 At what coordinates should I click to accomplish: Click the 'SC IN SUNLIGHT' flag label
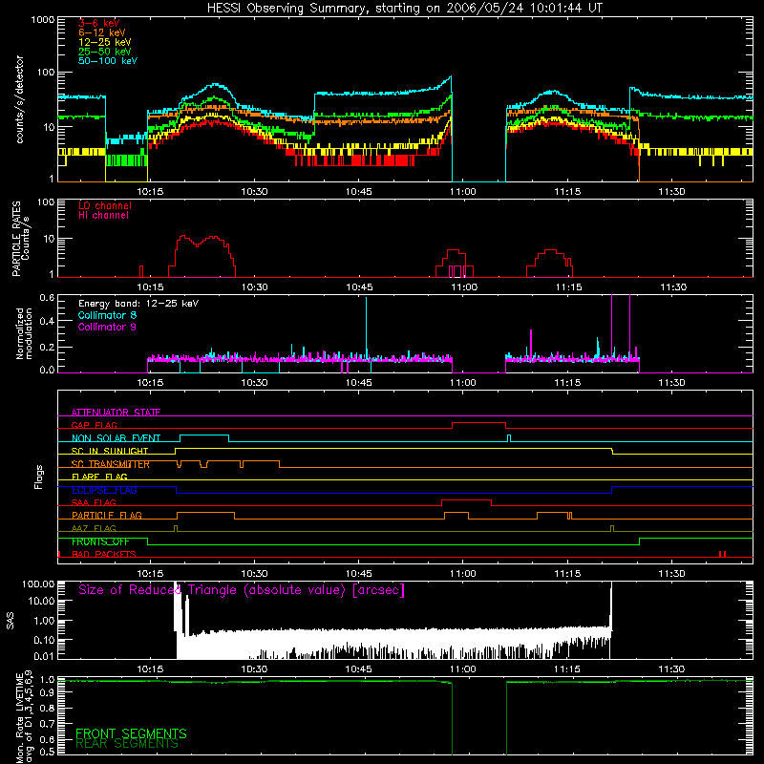pyautogui.click(x=110, y=451)
